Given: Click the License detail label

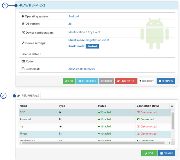Looking at the screenshot, I should pyautogui.click(x=31, y=54).
